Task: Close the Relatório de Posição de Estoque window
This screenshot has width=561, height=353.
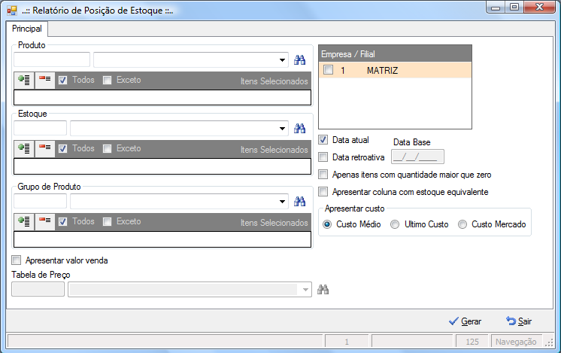Action: pos(539,8)
